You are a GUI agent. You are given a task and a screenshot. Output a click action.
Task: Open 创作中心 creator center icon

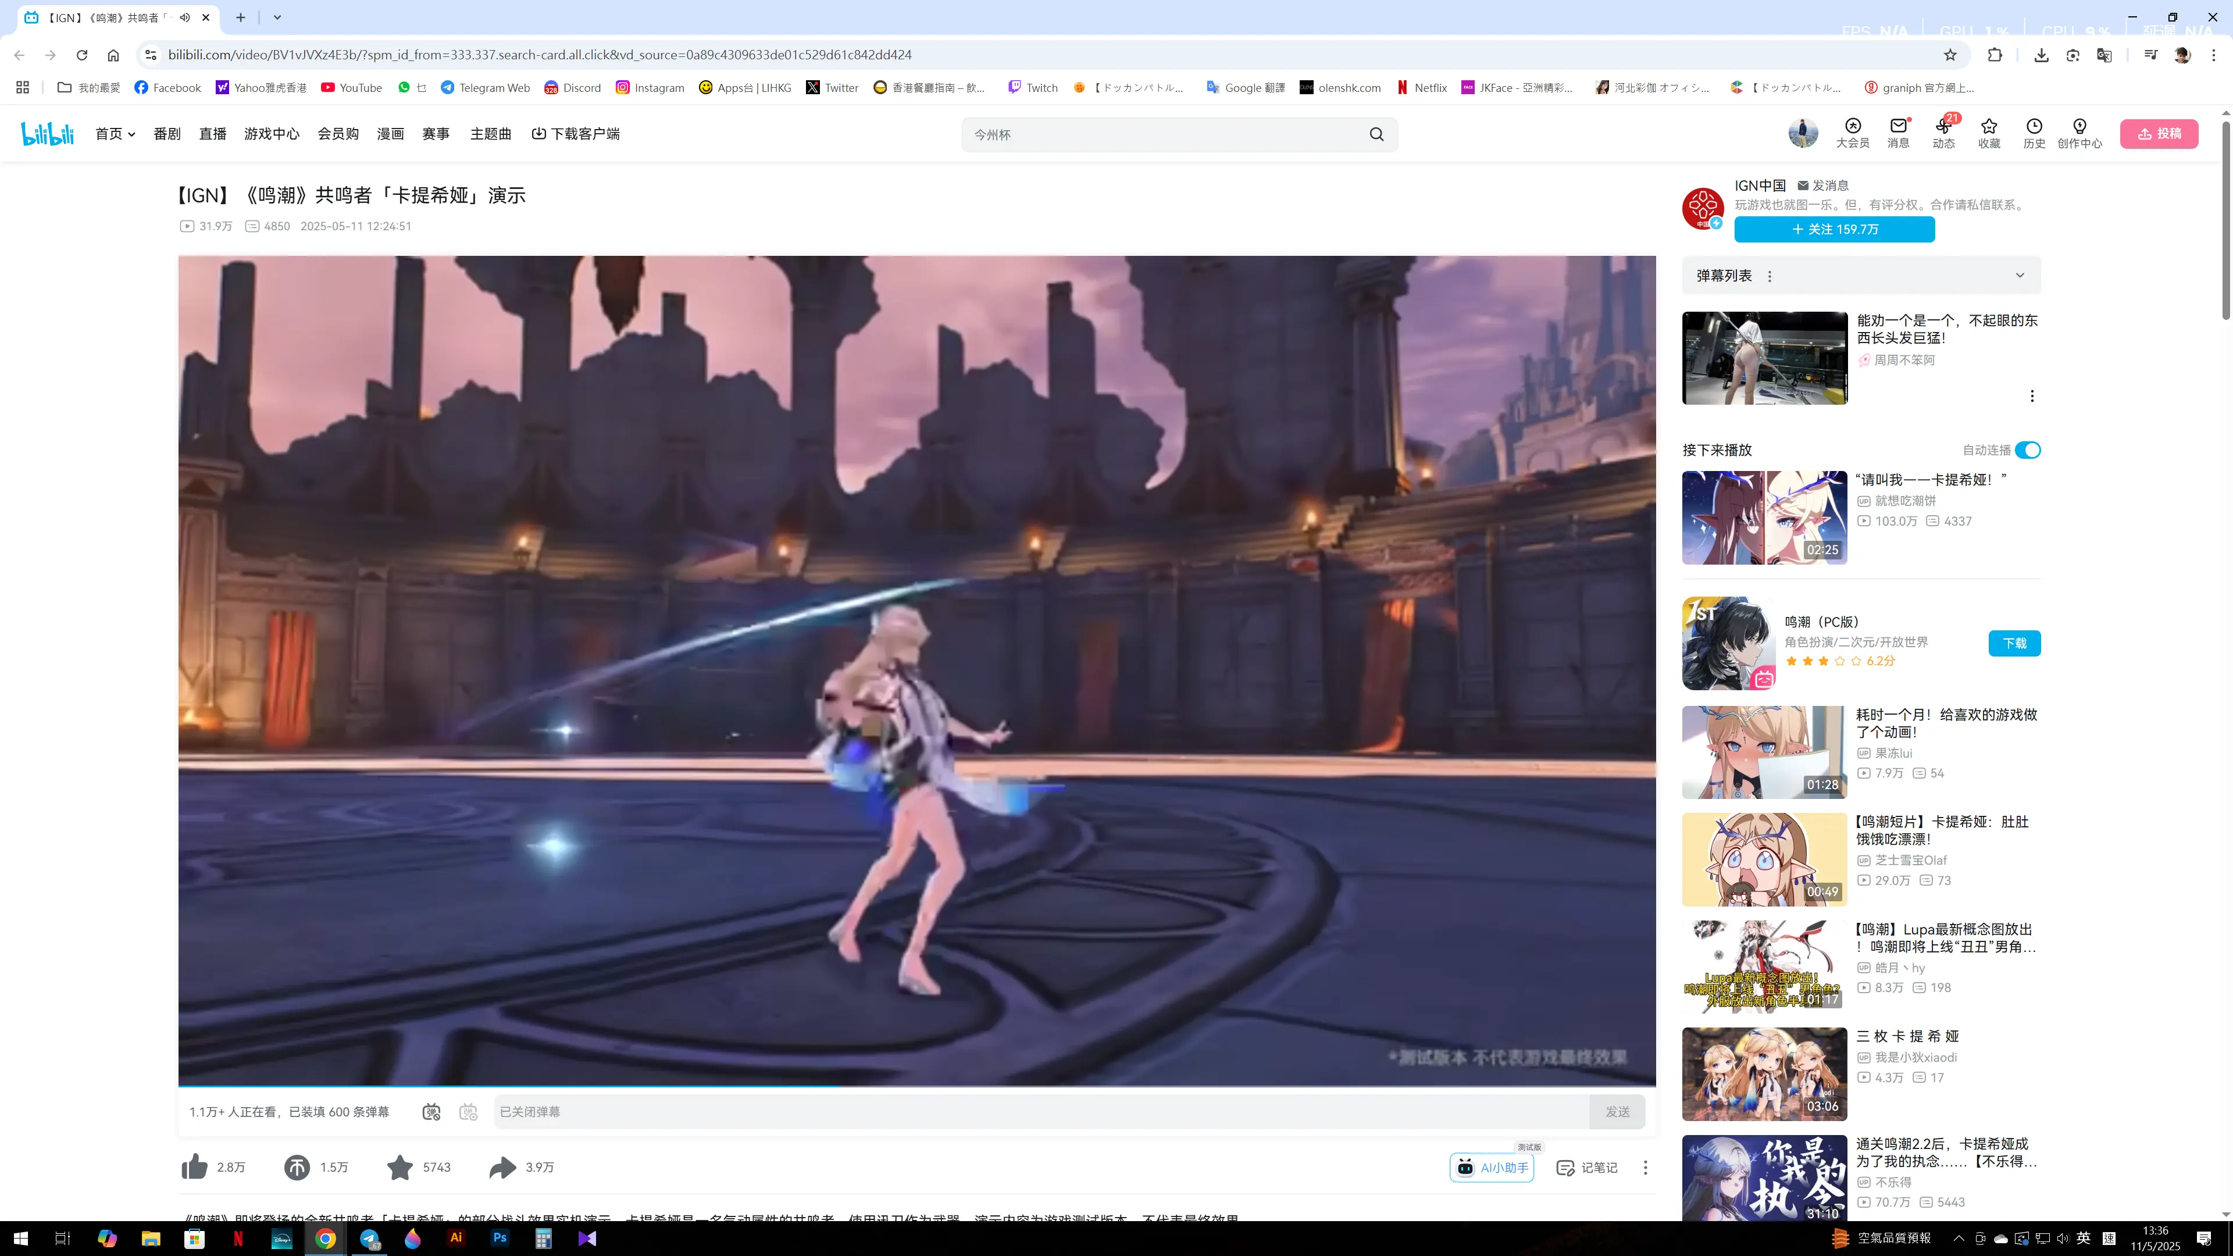pyautogui.click(x=2079, y=133)
